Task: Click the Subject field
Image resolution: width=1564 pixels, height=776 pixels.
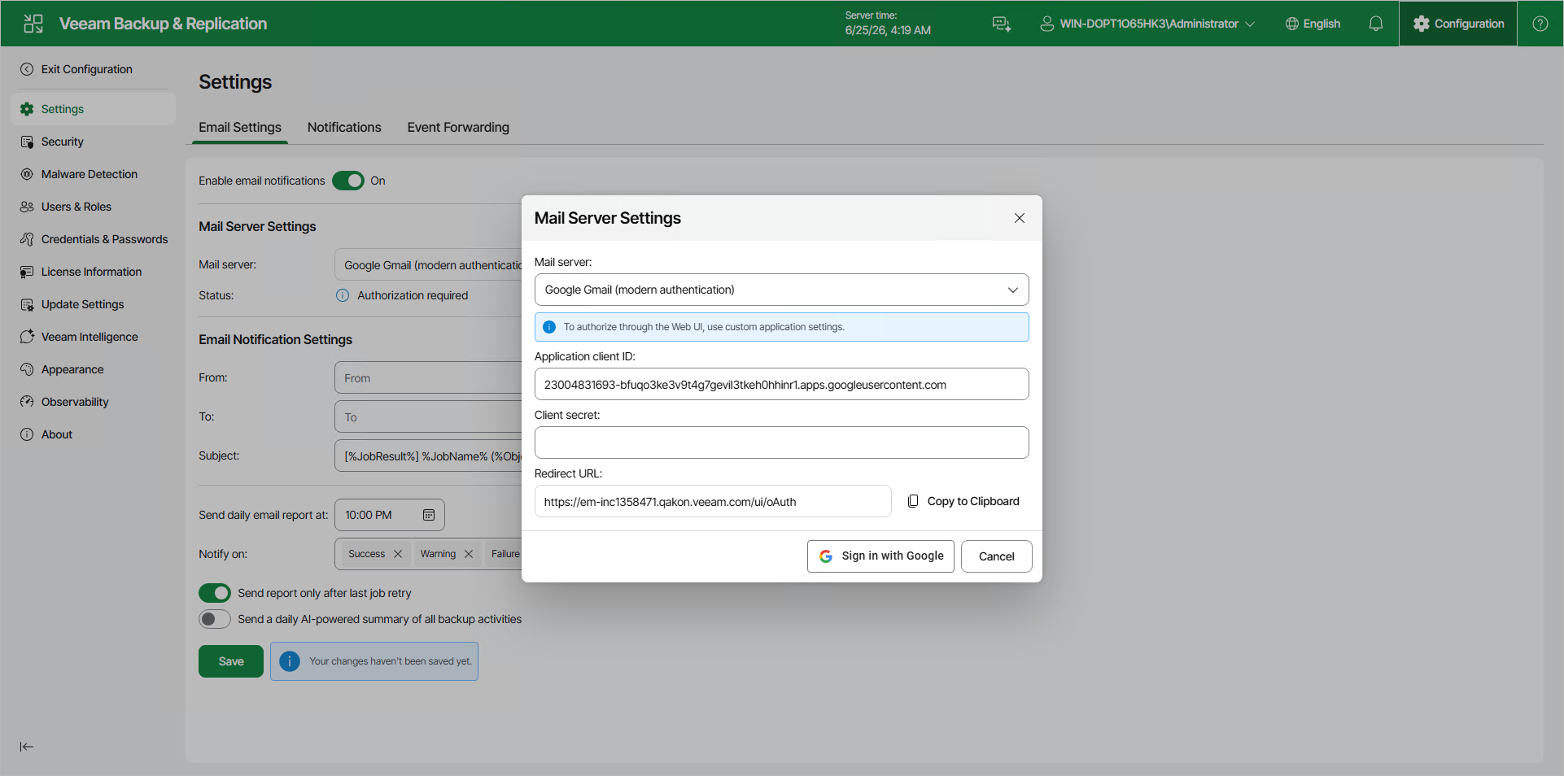Action: coord(428,456)
